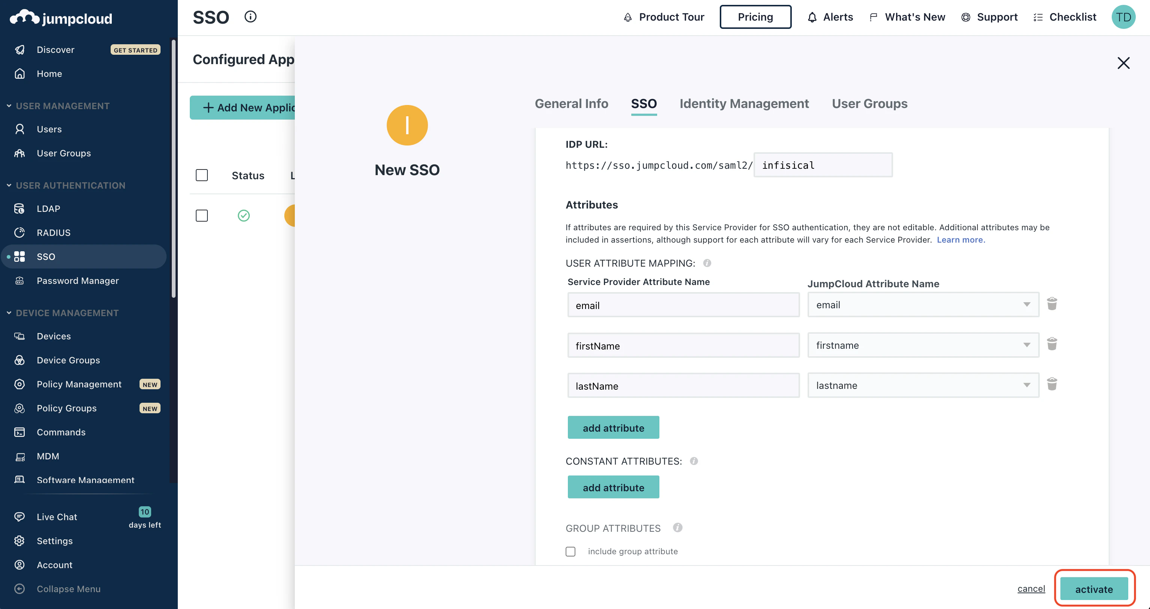Click the Pricing button
Screen dimensions: 1150x609
pos(755,17)
